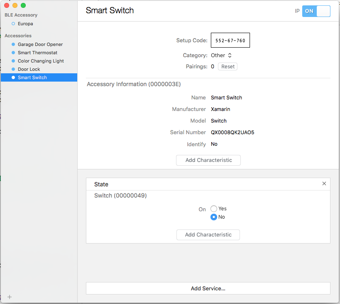Select Yes for the On characteristic

(x=213, y=209)
